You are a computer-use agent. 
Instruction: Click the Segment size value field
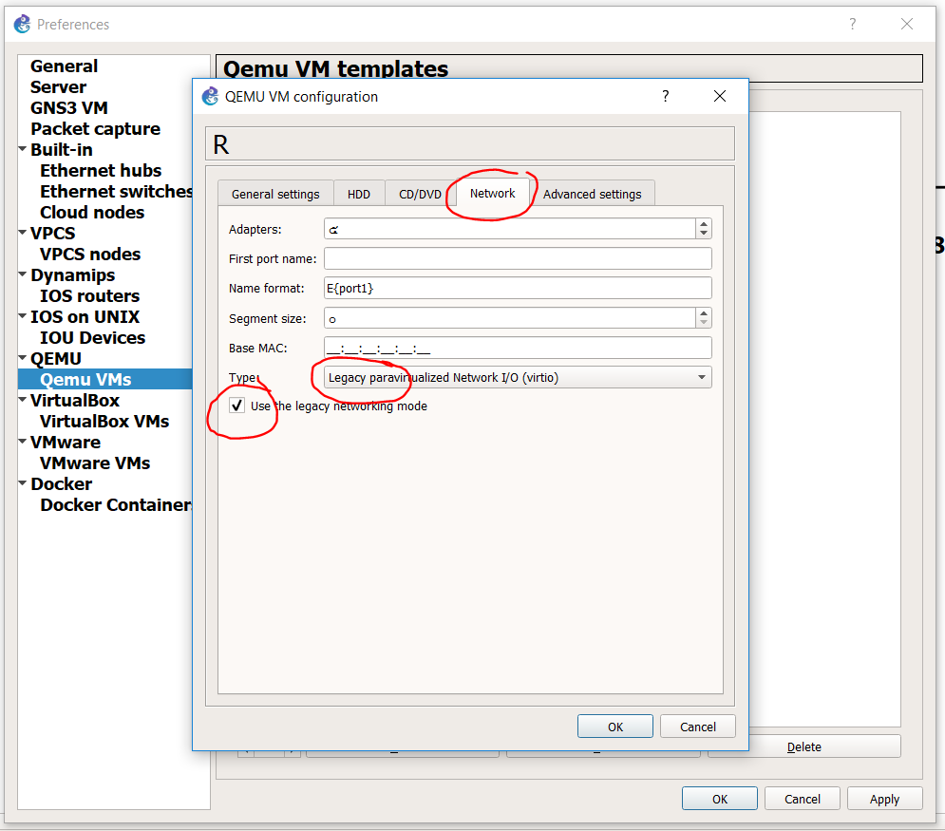pos(510,318)
